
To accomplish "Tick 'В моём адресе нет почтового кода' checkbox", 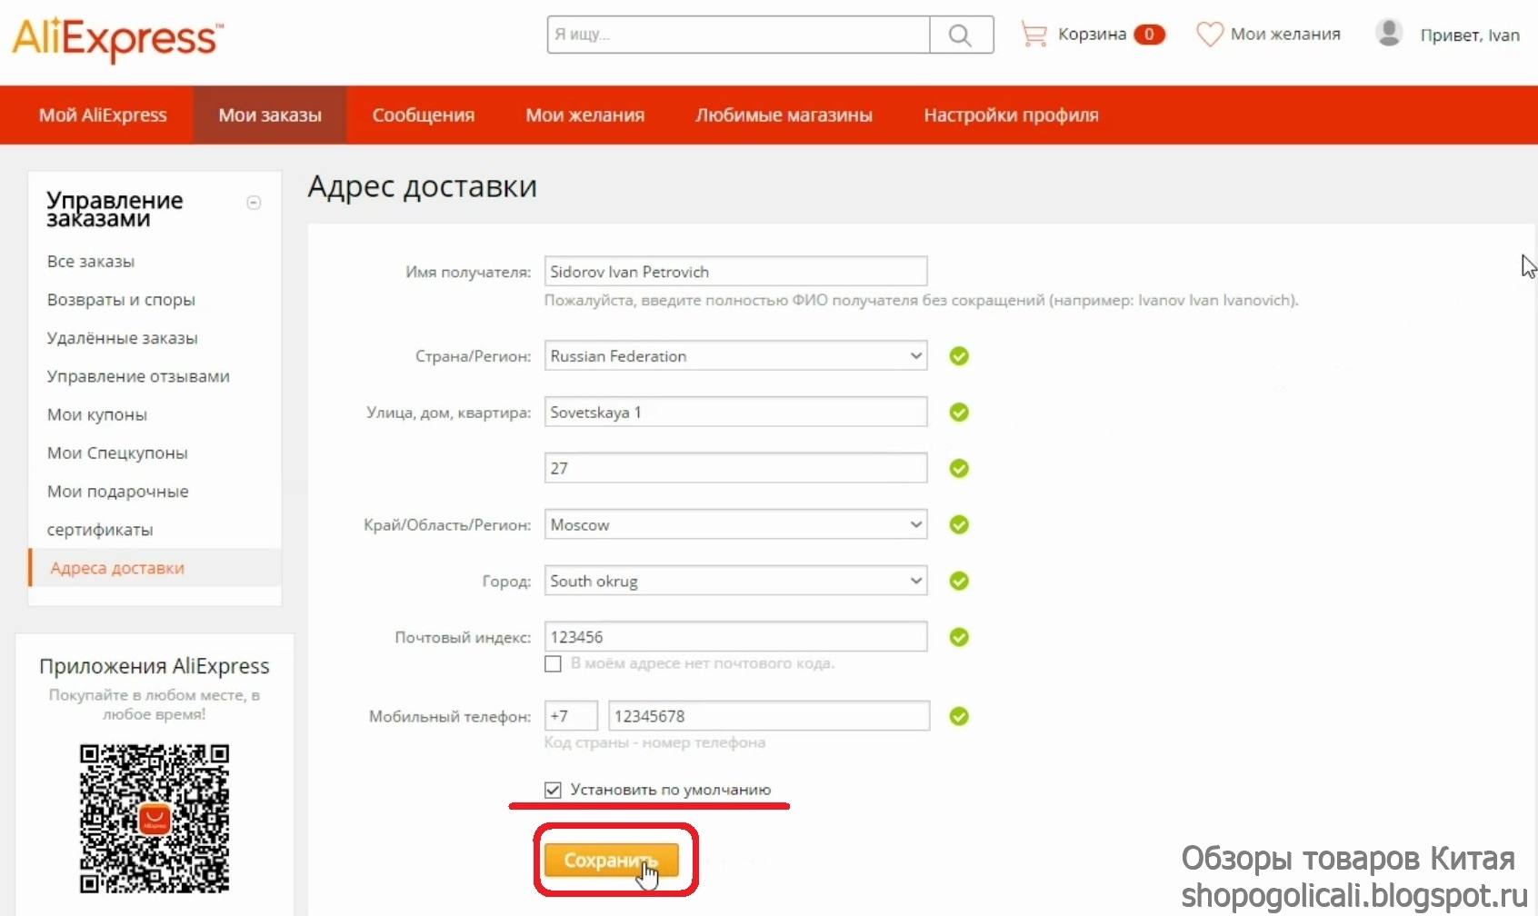I will [x=553, y=663].
